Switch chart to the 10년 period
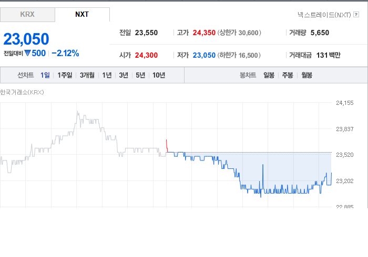This screenshot has height=257, width=368. (x=159, y=75)
